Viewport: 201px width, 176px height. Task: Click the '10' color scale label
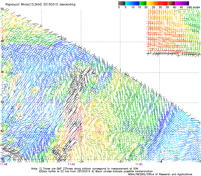tap(133, 7)
